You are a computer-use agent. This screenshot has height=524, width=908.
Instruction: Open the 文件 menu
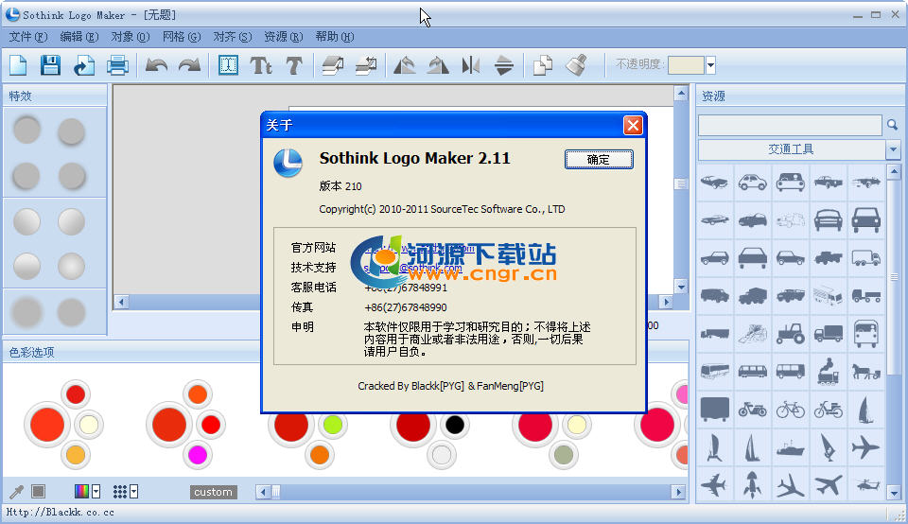27,37
